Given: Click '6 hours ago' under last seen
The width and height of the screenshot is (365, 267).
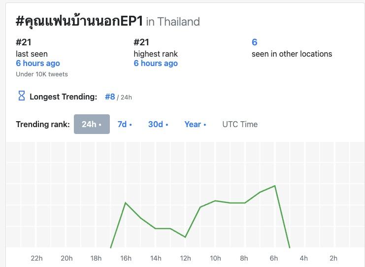Looking at the screenshot, I should click(38, 63).
